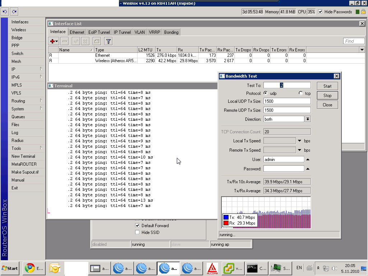Switch to VLAN tab
368x276 pixels.
(x=140, y=32)
